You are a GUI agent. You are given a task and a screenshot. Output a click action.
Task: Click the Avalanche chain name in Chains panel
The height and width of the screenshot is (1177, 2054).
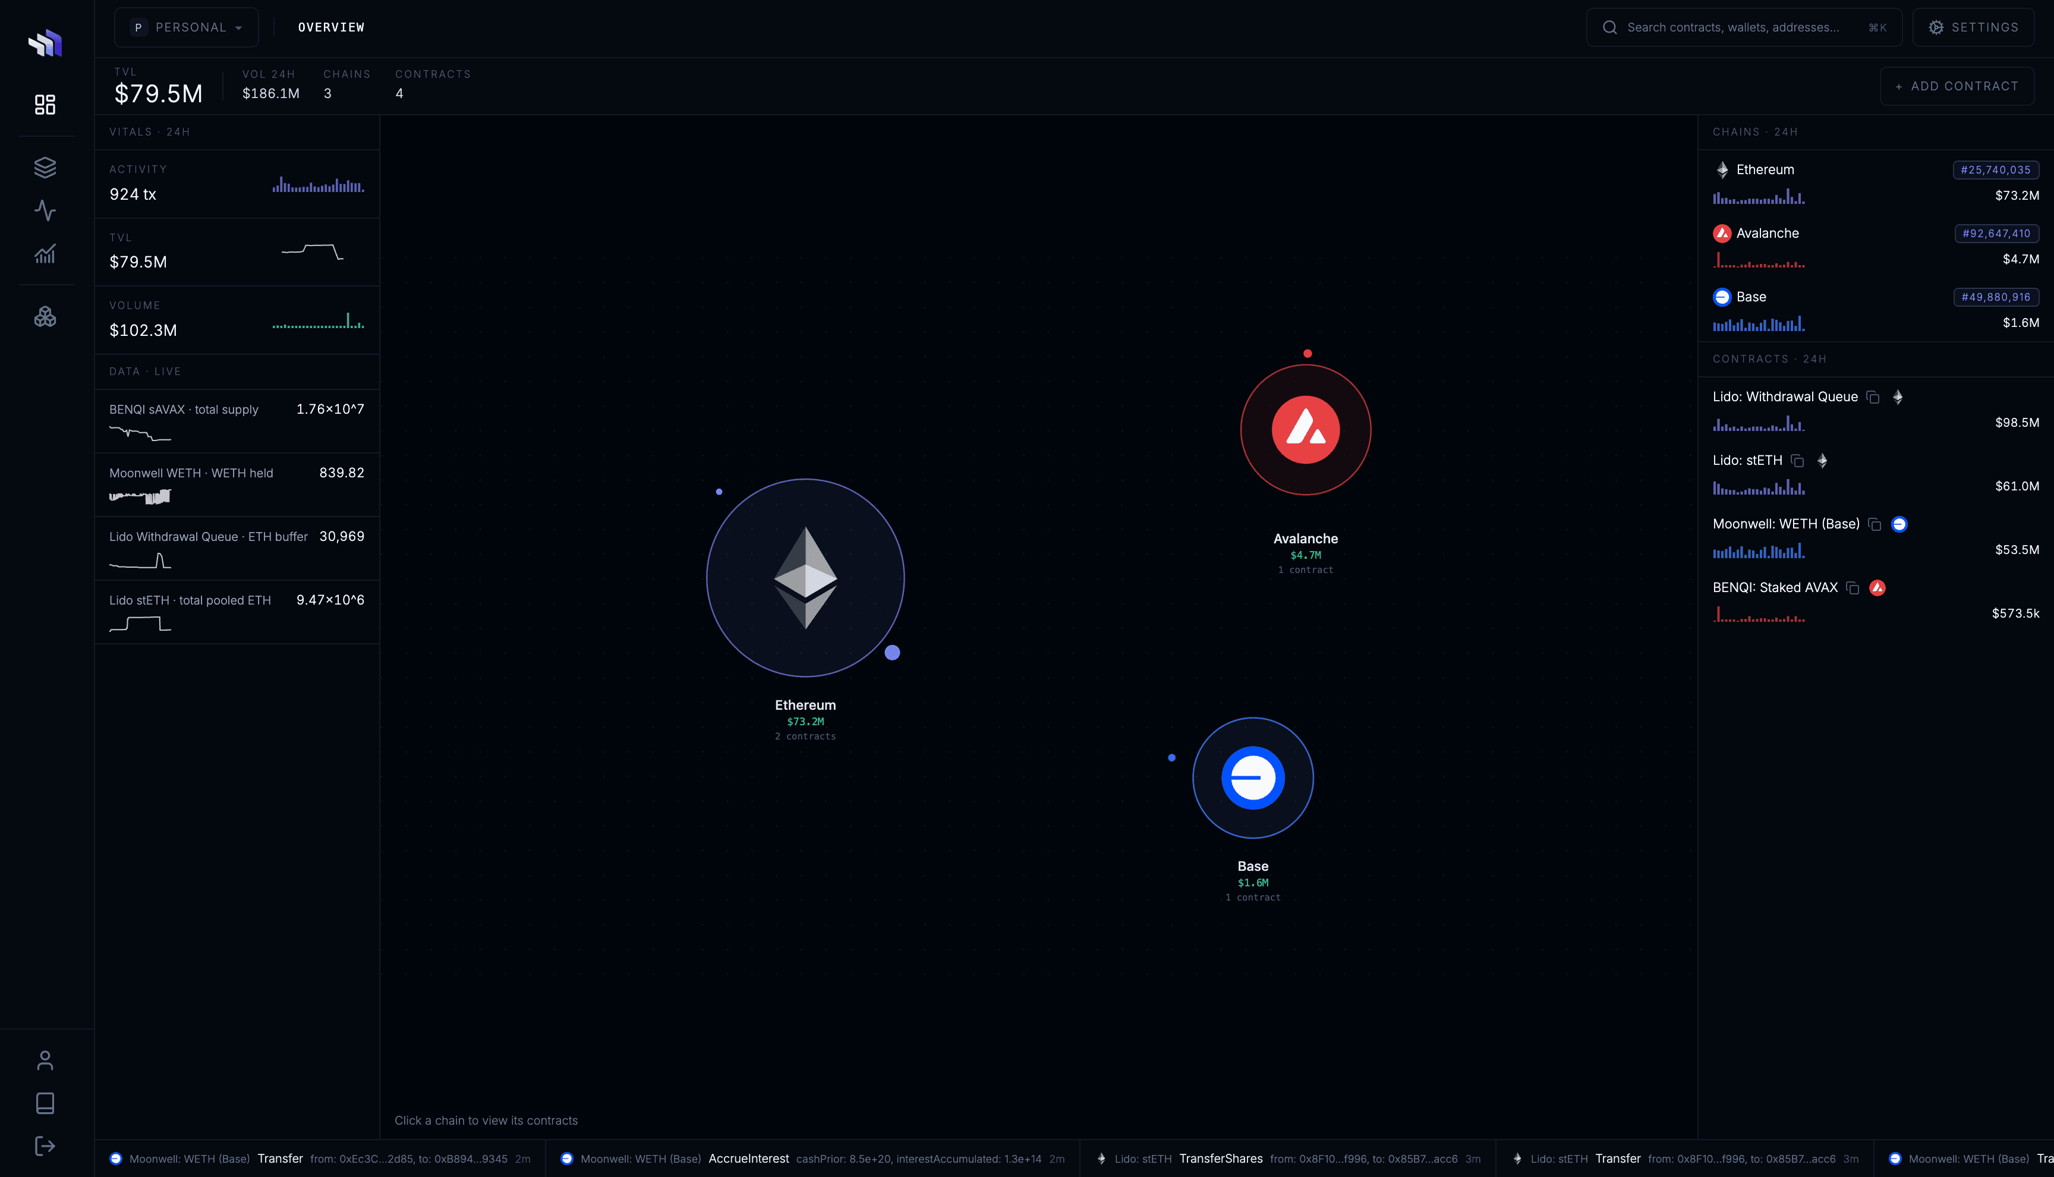[1767, 234]
